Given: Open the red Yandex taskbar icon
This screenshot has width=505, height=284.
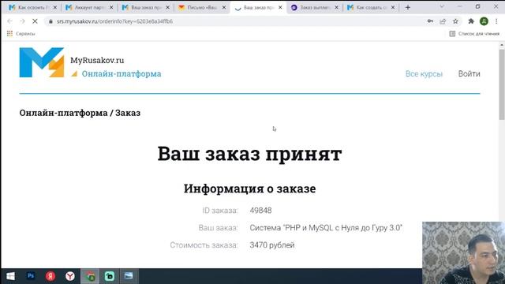Looking at the screenshot, I should 50,276.
